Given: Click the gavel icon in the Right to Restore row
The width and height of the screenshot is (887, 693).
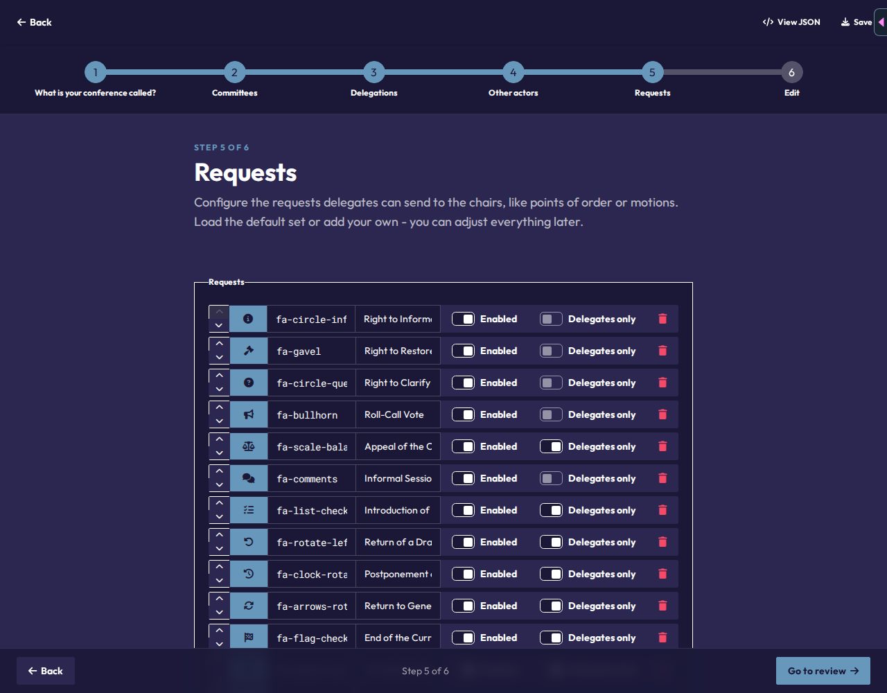Looking at the screenshot, I should pos(248,351).
